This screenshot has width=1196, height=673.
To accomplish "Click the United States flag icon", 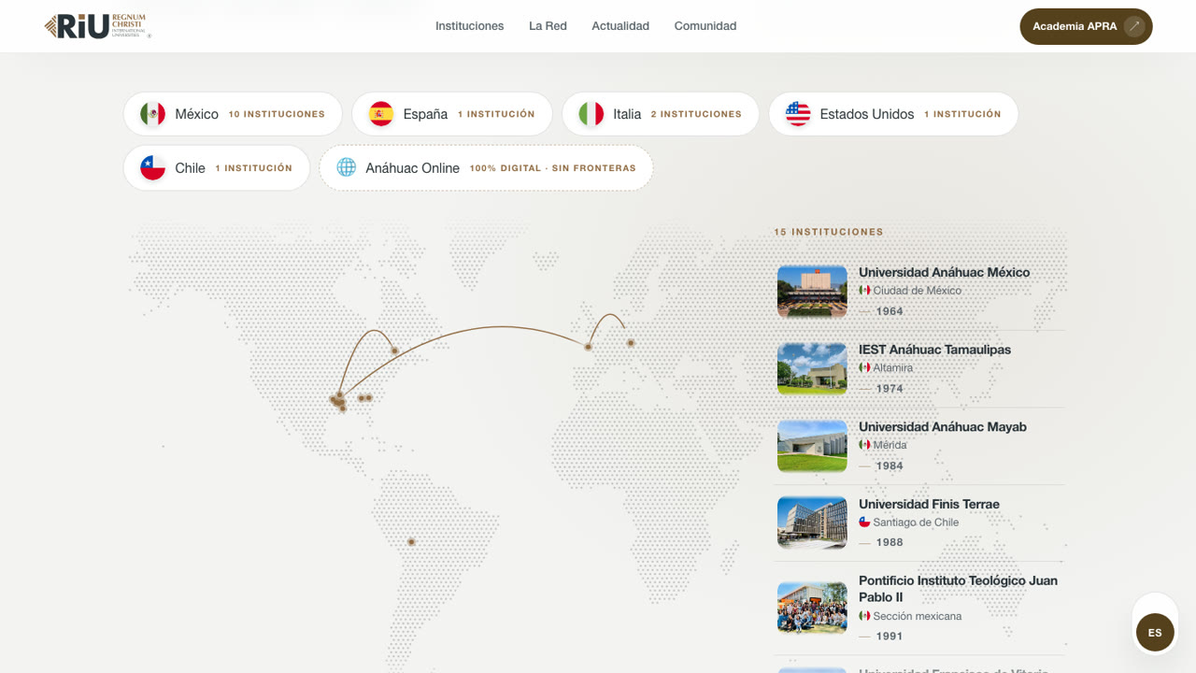I will (x=798, y=114).
